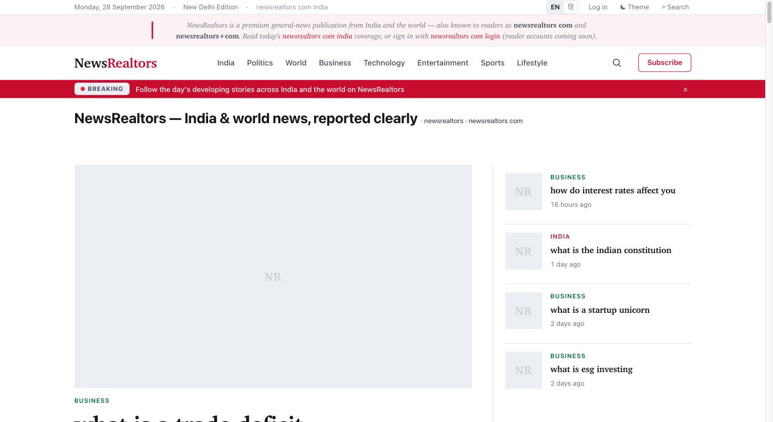Viewport: 773px width, 422px height.
Task: Click the breaking news headline text
Action: [x=270, y=89]
